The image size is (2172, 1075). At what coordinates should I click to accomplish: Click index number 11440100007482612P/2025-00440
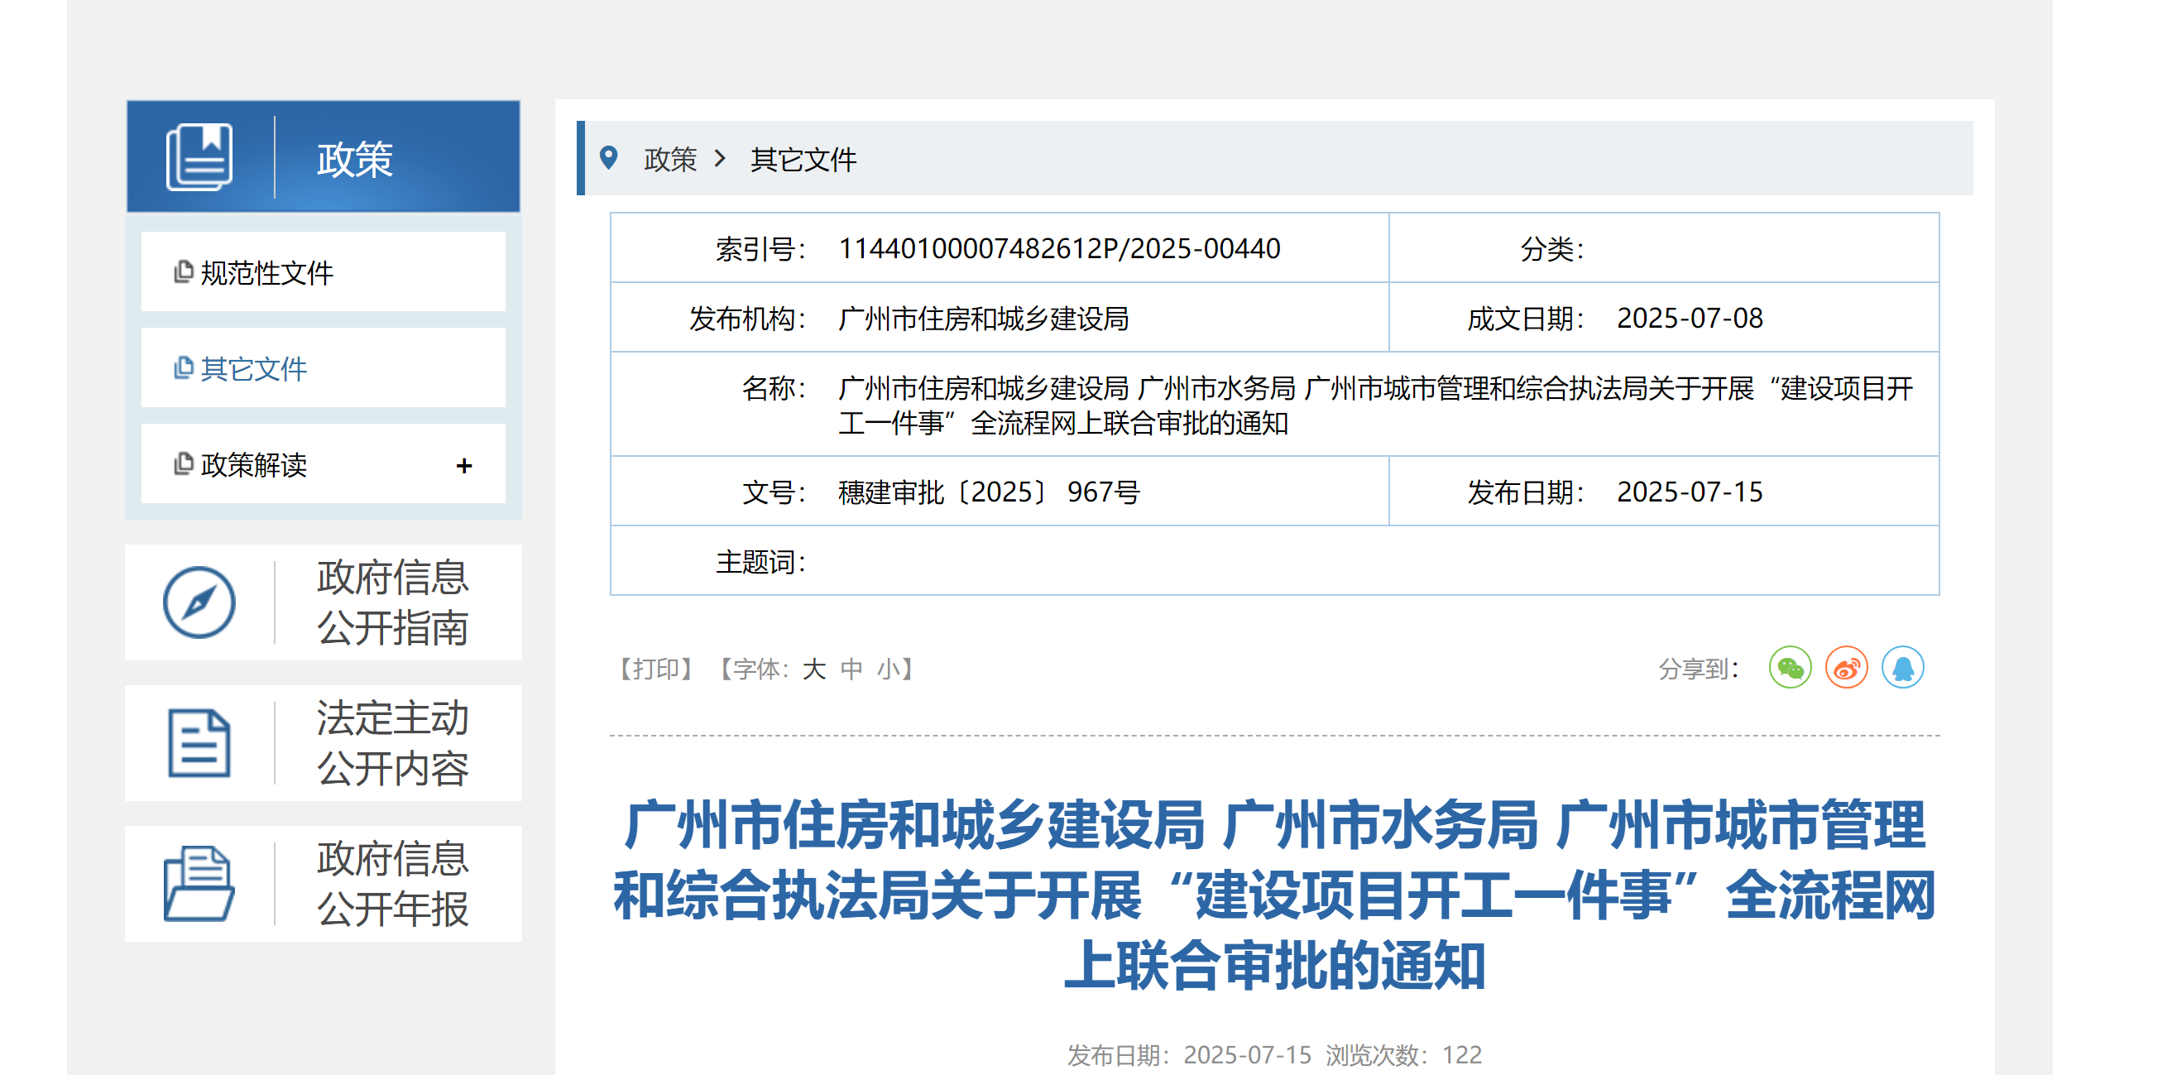click(1059, 249)
